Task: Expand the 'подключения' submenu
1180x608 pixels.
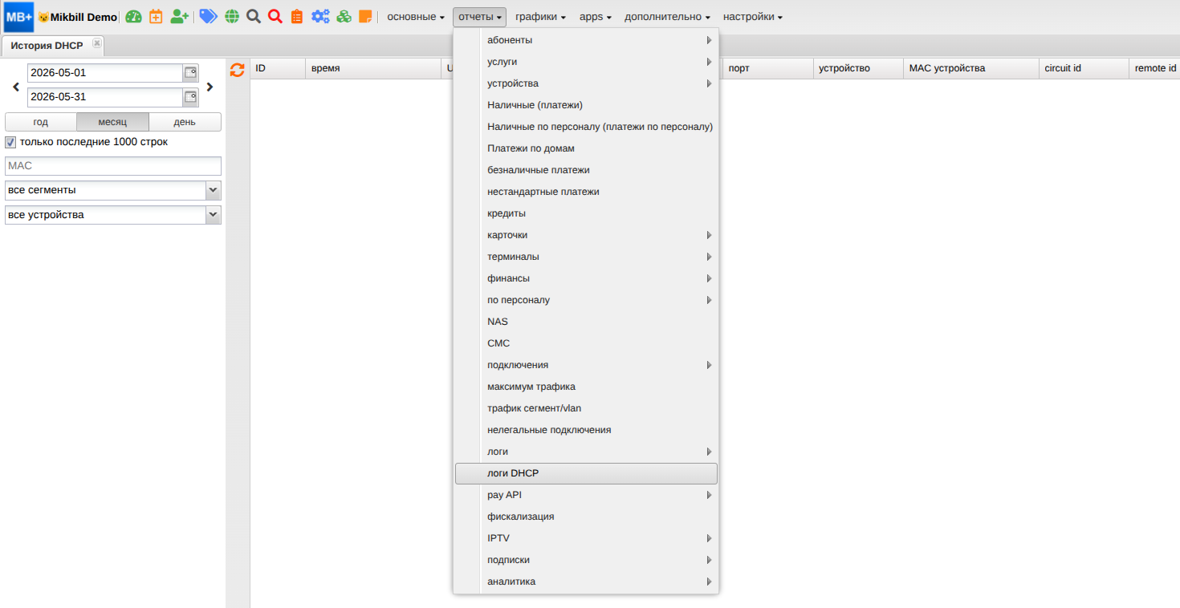Action: click(x=586, y=365)
